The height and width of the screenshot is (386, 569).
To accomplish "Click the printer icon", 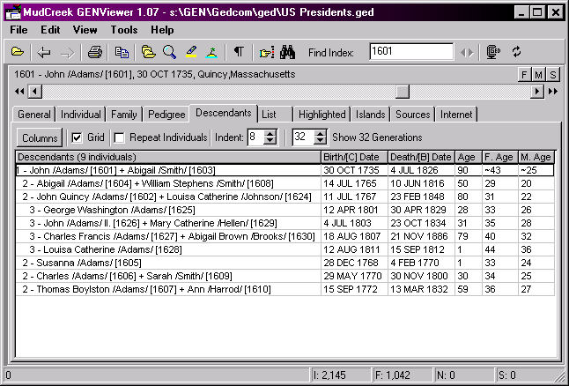I will pos(95,52).
